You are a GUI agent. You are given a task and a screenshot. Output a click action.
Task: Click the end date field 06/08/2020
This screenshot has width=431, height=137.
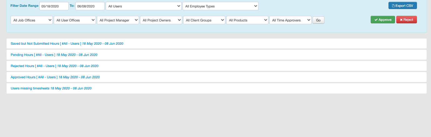[x=90, y=6]
